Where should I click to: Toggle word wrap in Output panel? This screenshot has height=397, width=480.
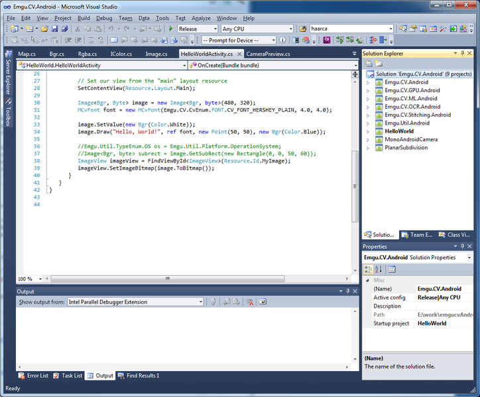263,302
